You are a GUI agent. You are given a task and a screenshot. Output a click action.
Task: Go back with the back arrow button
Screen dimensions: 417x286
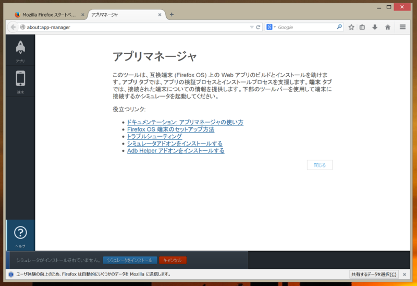point(13,27)
